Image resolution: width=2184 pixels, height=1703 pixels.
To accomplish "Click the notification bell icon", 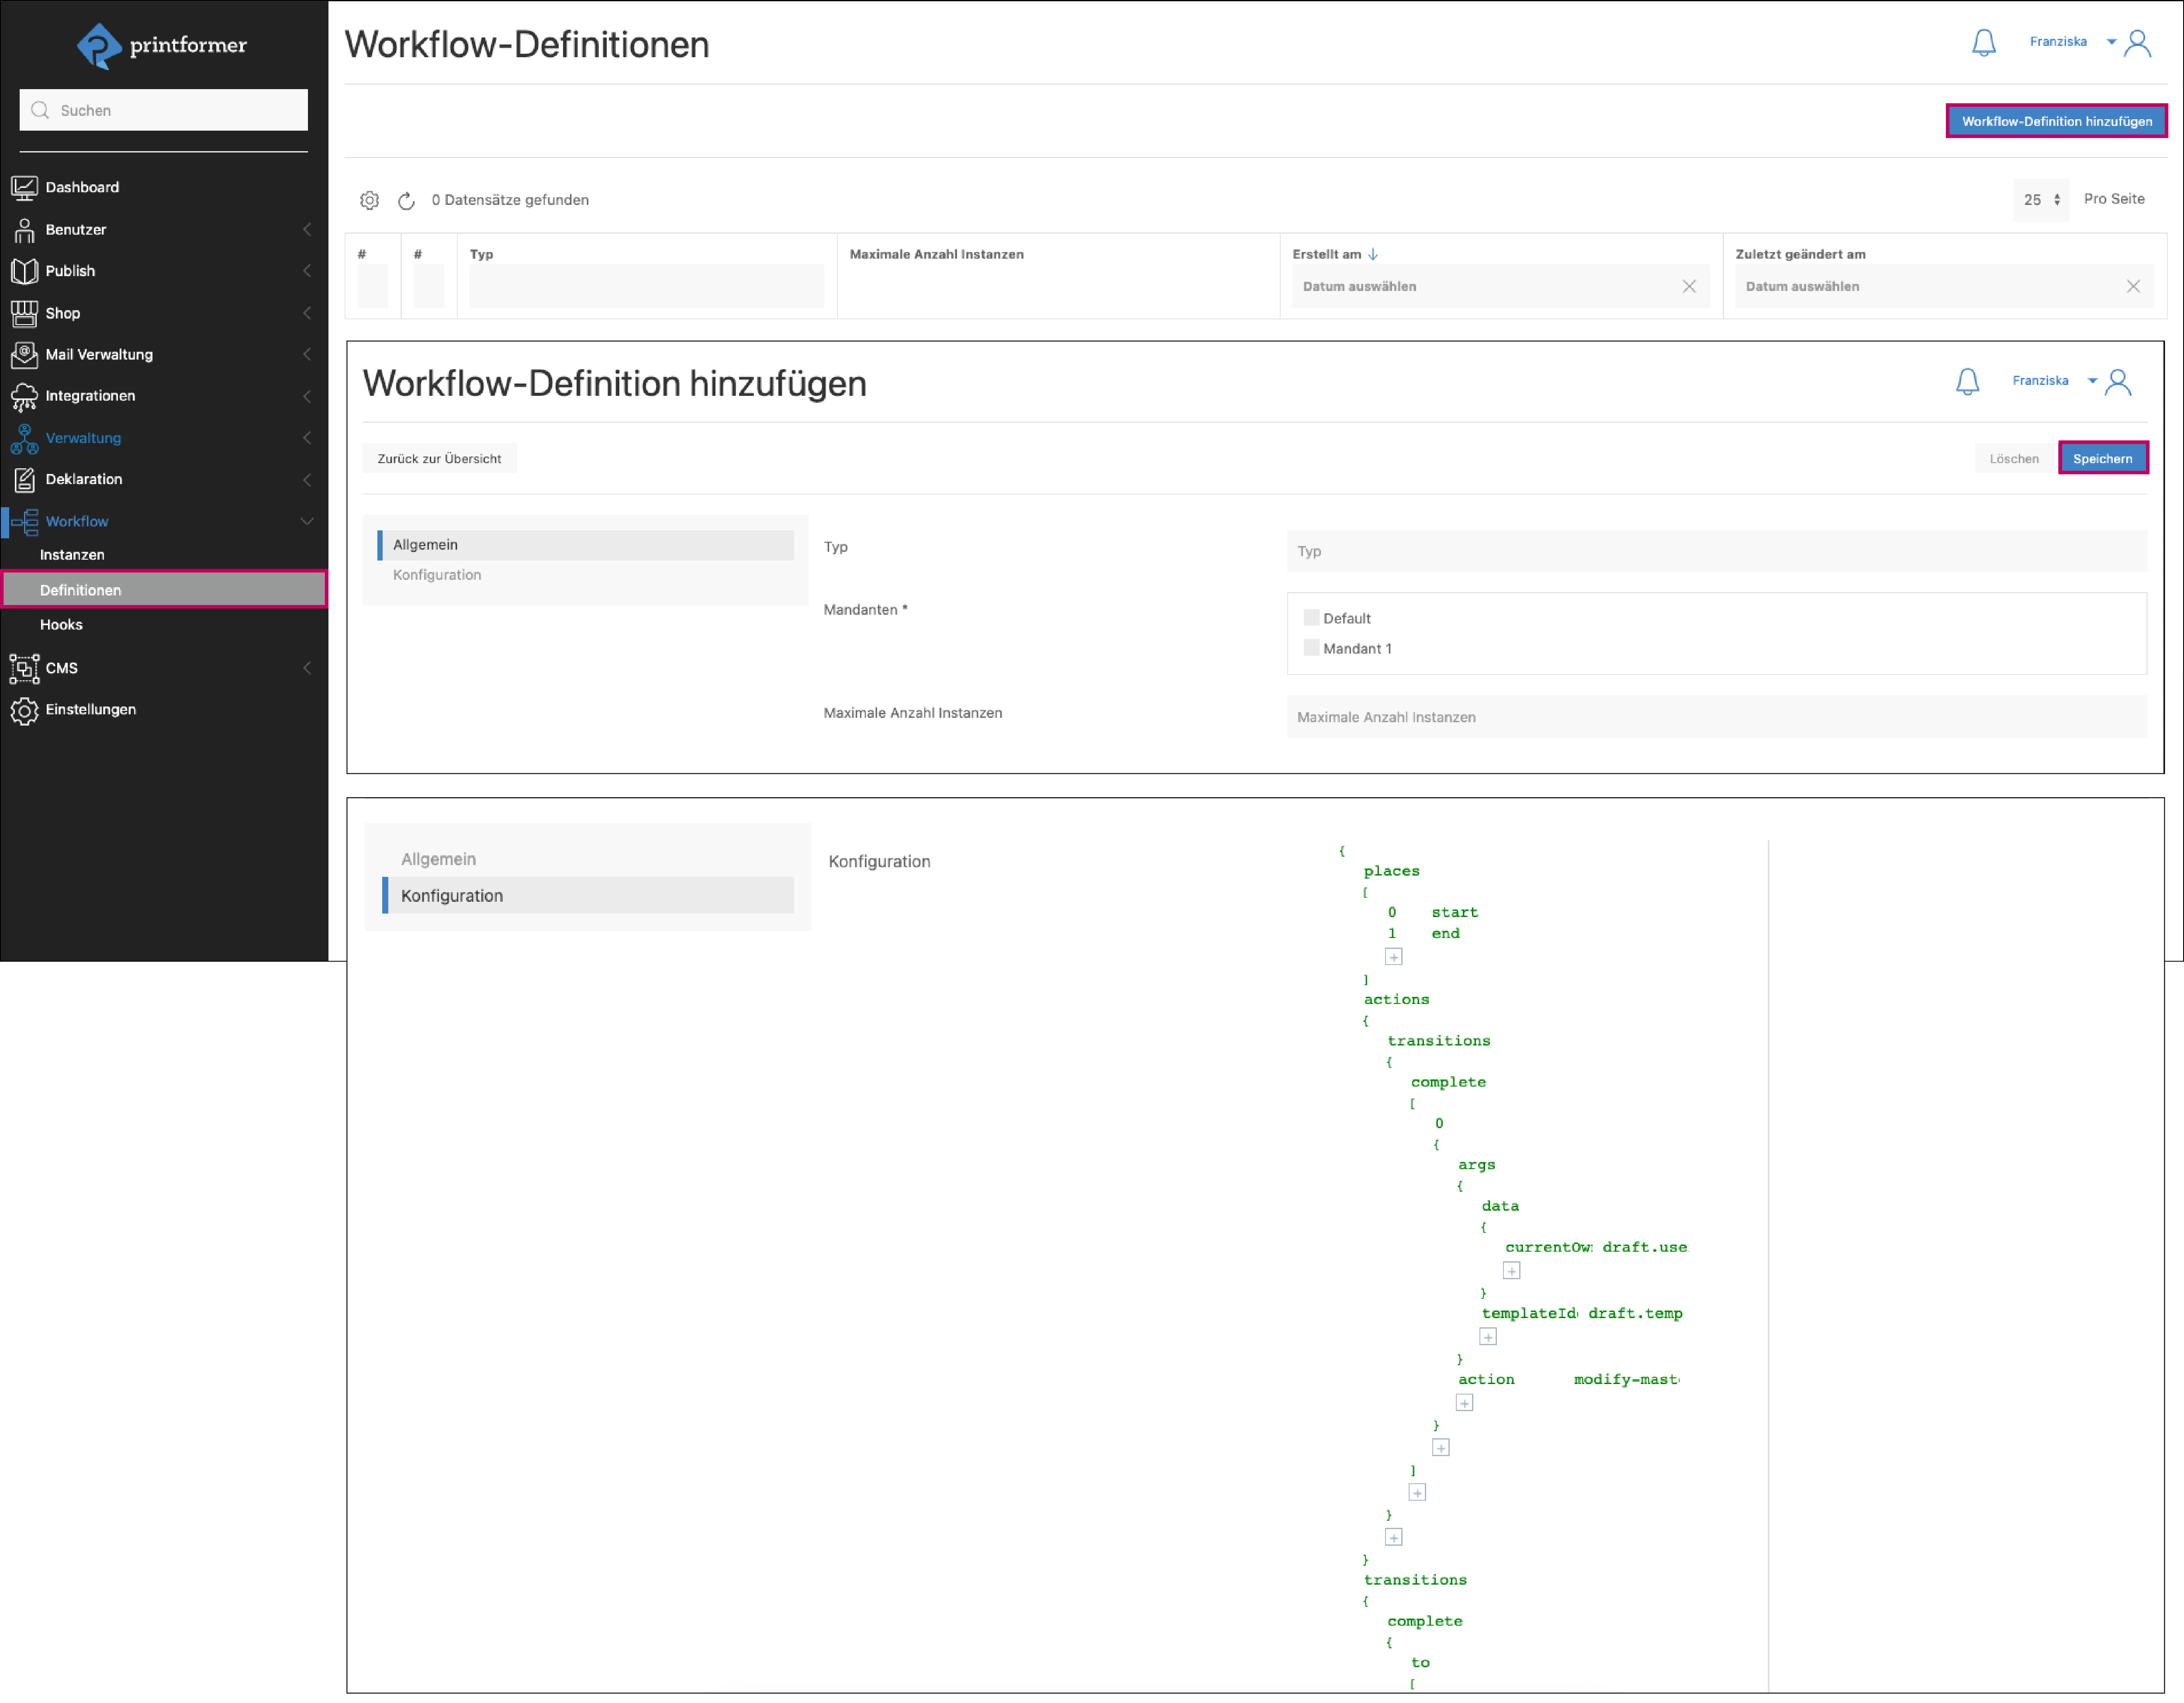I will [1985, 42].
